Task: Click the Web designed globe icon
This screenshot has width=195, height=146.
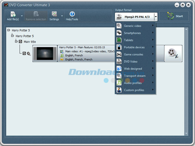Action: [119, 69]
